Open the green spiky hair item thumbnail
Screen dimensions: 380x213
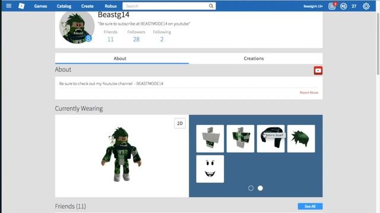(301, 138)
